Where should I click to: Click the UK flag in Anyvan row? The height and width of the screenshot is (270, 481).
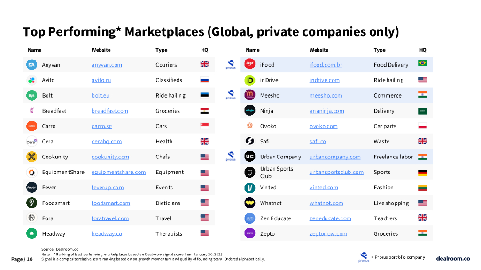pos(204,64)
